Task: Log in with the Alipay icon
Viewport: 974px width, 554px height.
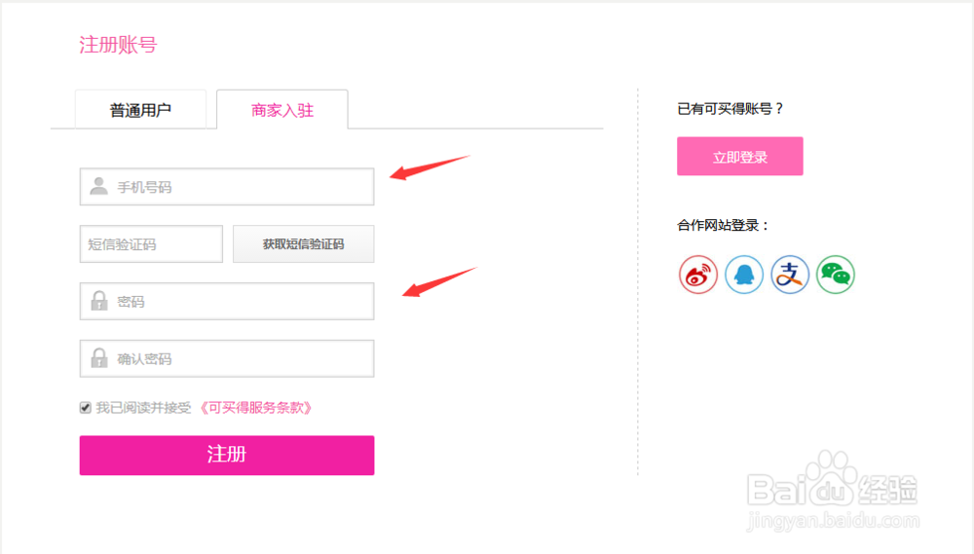Action: (x=790, y=276)
